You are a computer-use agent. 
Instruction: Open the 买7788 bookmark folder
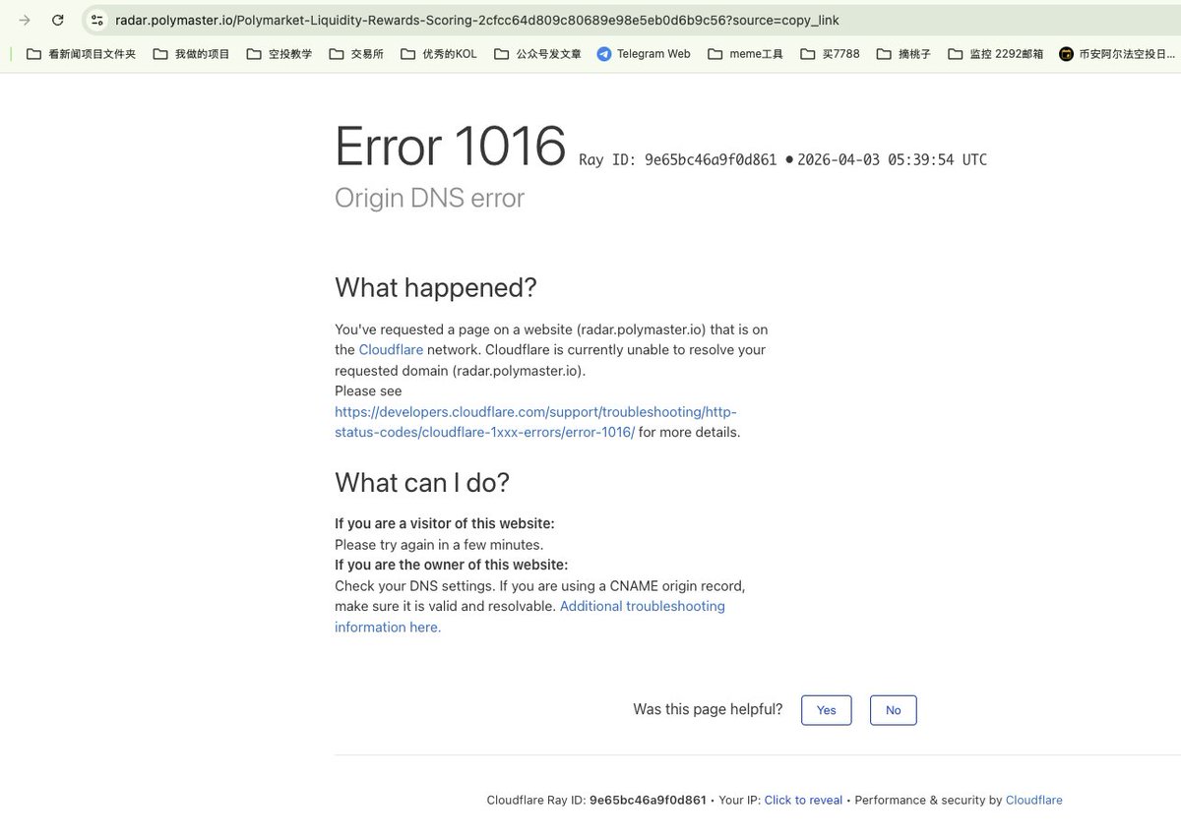coord(830,54)
